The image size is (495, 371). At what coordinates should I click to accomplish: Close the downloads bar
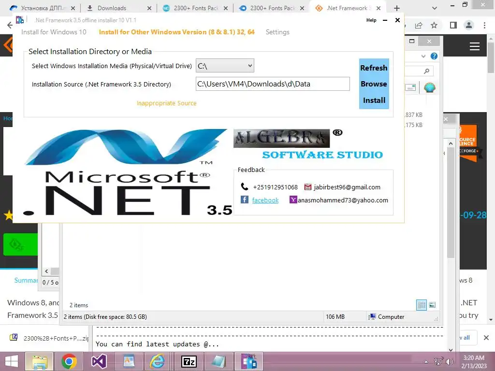[486, 338]
